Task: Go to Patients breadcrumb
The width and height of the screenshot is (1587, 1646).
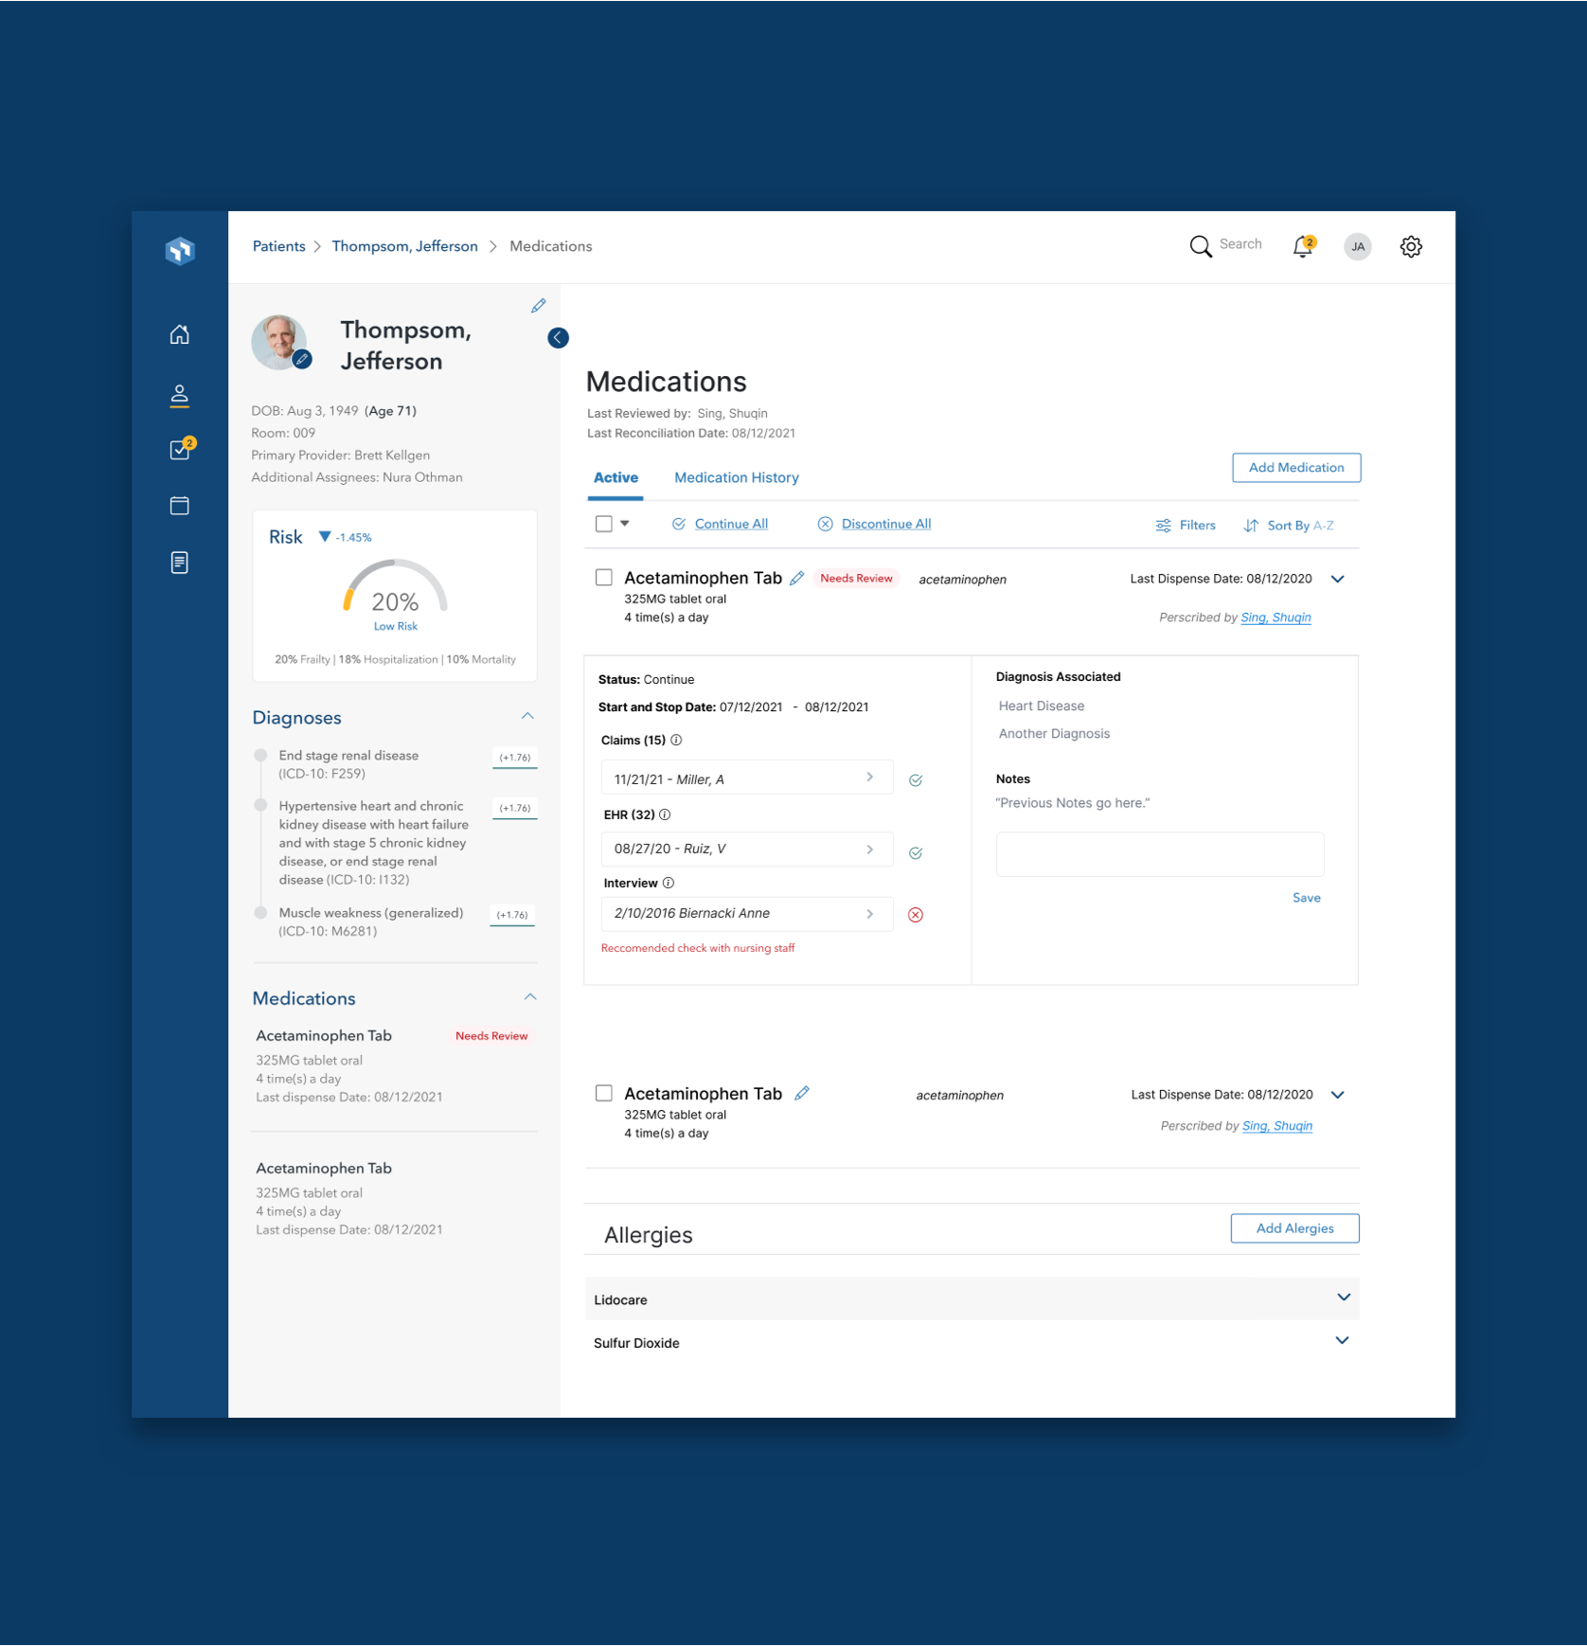Action: coord(278,246)
